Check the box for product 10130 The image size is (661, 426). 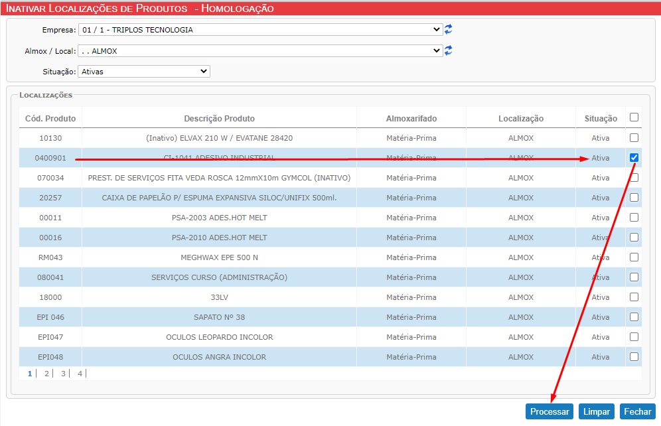(634, 138)
